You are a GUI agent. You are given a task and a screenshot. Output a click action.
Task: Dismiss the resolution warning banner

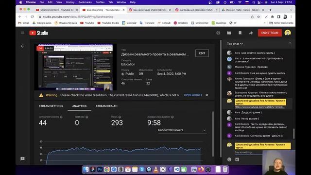(207, 95)
